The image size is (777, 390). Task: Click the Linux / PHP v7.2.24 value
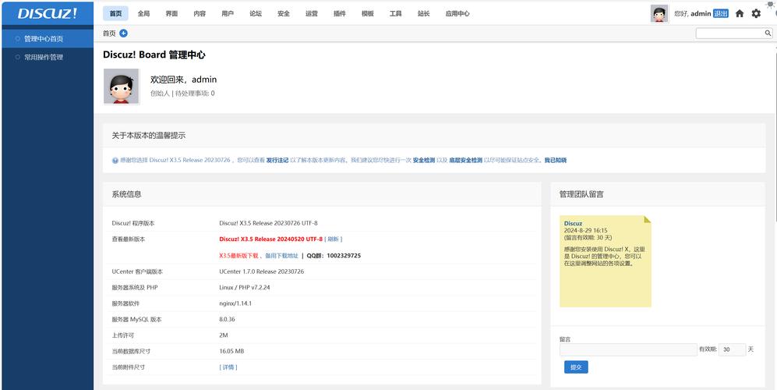(244, 287)
